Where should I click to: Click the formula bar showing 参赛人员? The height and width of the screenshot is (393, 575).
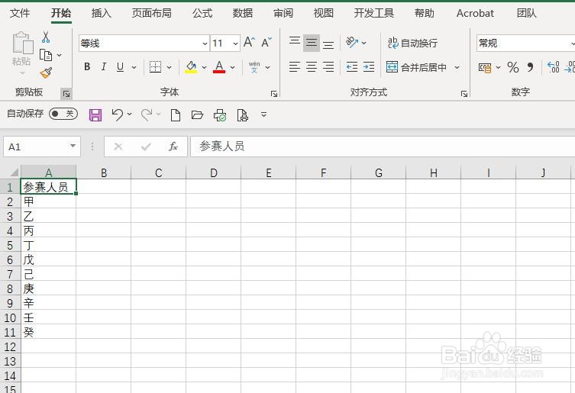tap(383, 147)
